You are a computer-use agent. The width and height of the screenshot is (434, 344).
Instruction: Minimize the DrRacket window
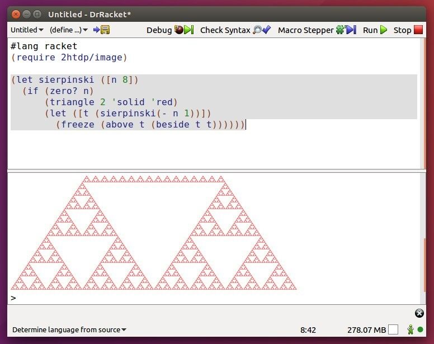pyautogui.click(x=27, y=14)
